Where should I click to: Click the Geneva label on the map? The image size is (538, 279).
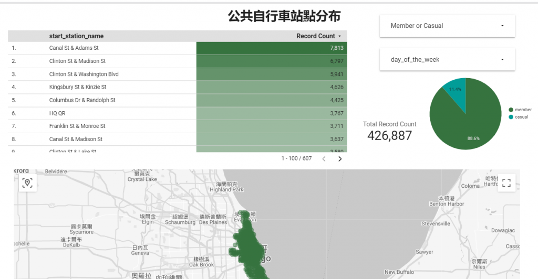tap(140, 253)
